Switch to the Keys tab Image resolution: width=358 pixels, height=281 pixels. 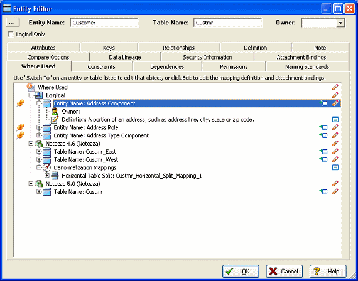(x=109, y=48)
